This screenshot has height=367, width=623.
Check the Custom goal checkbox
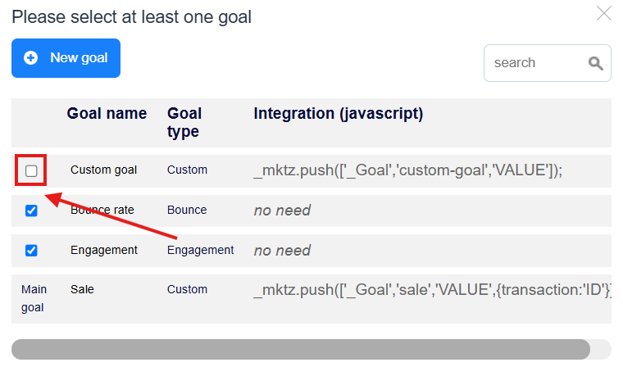pos(31,170)
